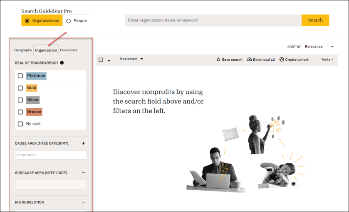
Task: Collapse Subcause Area minus icon
Action: (84, 173)
